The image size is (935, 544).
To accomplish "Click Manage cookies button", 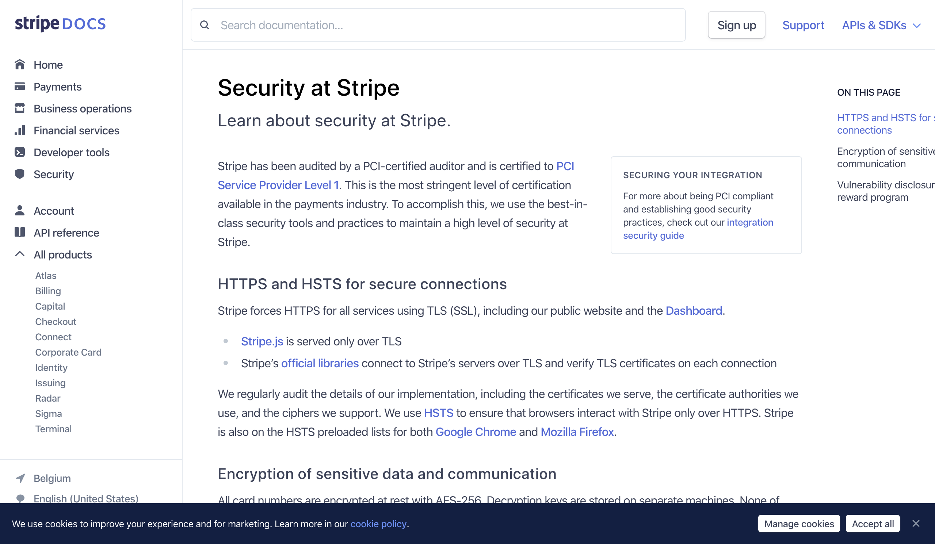I will click(799, 523).
